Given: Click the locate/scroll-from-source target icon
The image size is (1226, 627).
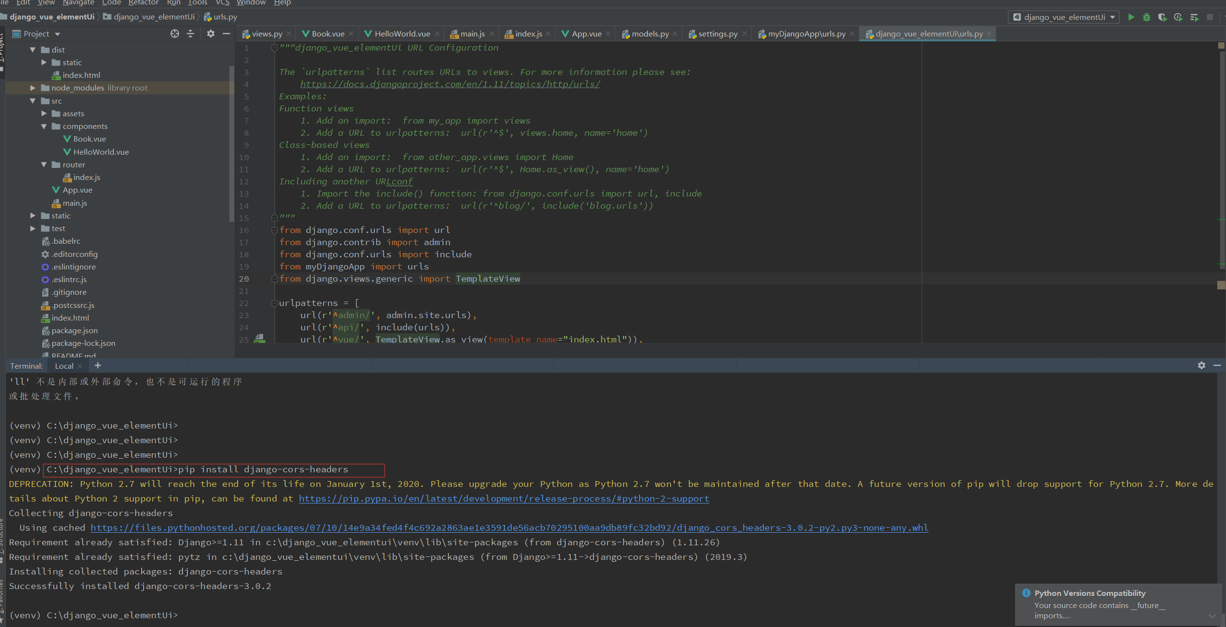Looking at the screenshot, I should pos(175,34).
